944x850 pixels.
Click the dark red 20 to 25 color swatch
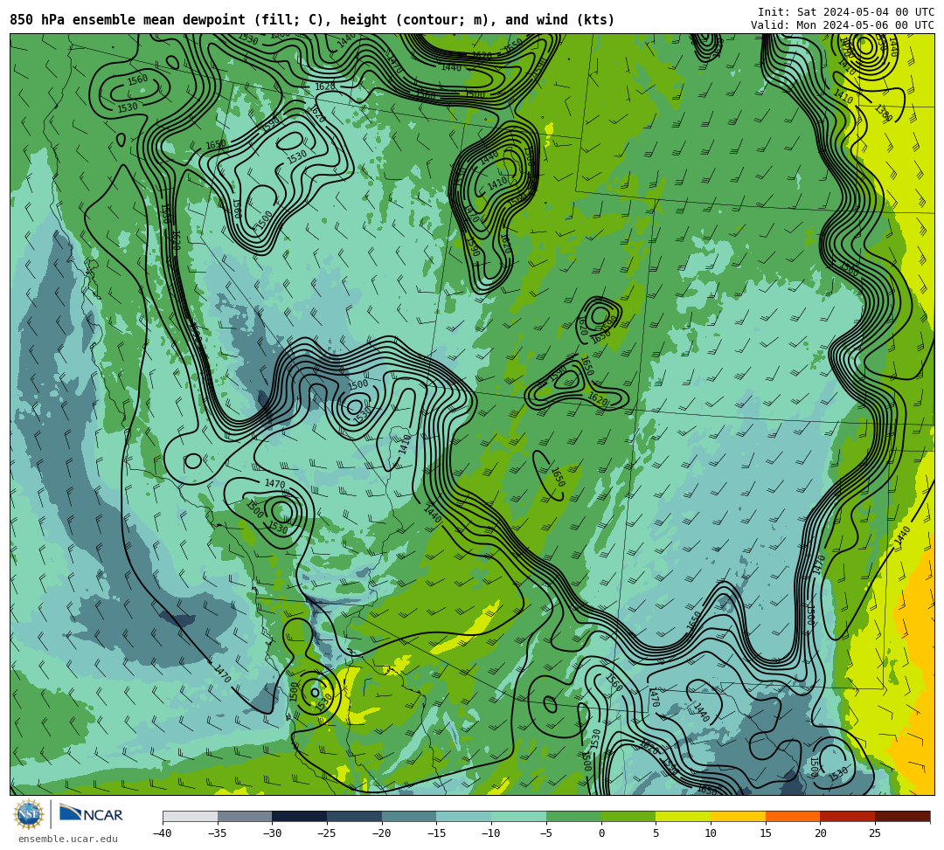(x=847, y=816)
